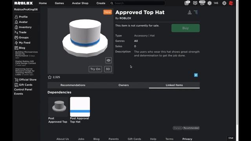
Task: Switch to the Recommendations tab
Action: (73, 85)
